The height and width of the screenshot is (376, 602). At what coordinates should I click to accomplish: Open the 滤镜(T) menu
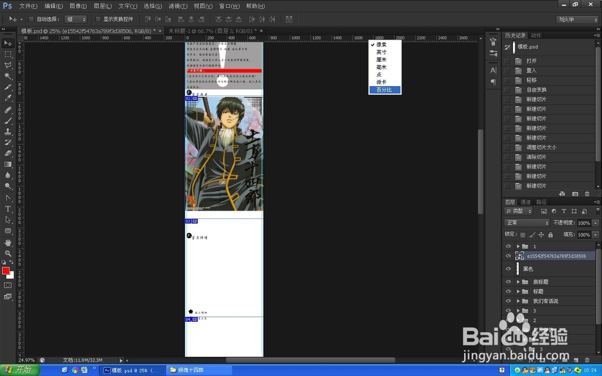(x=178, y=6)
